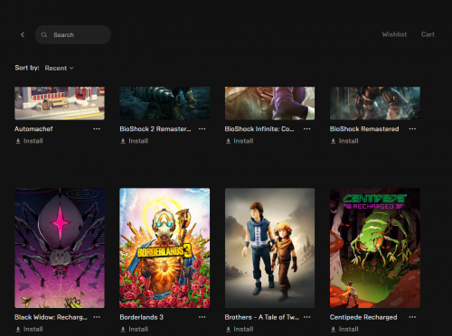Install Automachef
Image resolution: width=452 pixels, height=336 pixels.
click(29, 141)
